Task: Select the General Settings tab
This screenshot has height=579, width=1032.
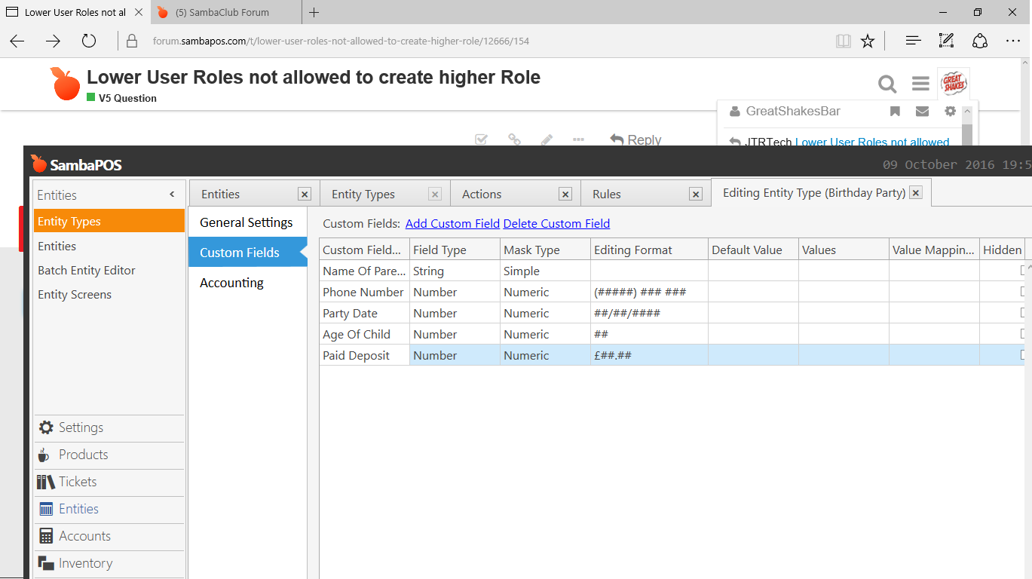Action: tap(247, 222)
